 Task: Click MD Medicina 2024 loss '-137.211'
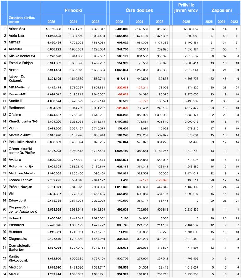tap(142, 88)
